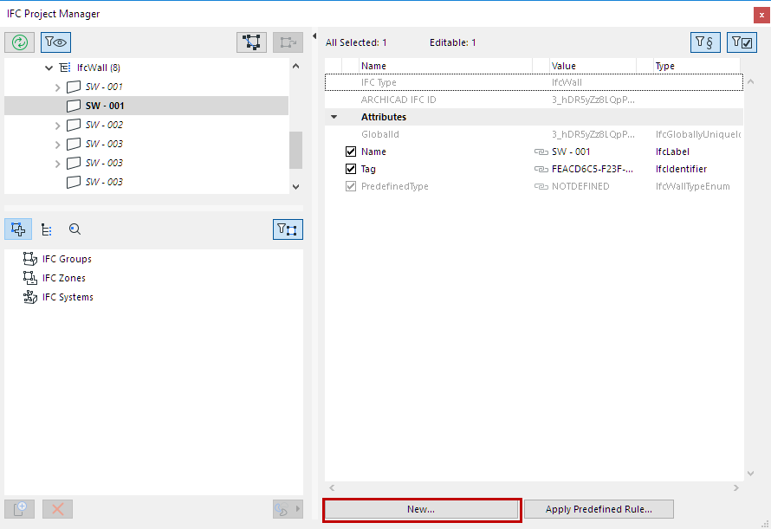This screenshot has width=771, height=529.
Task: Click the magnifier search icon
Action: pos(75,229)
